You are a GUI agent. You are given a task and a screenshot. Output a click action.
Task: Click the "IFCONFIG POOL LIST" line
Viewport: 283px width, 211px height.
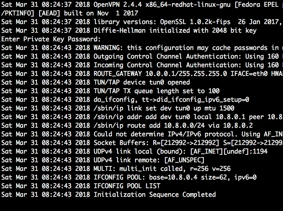tap(127, 186)
